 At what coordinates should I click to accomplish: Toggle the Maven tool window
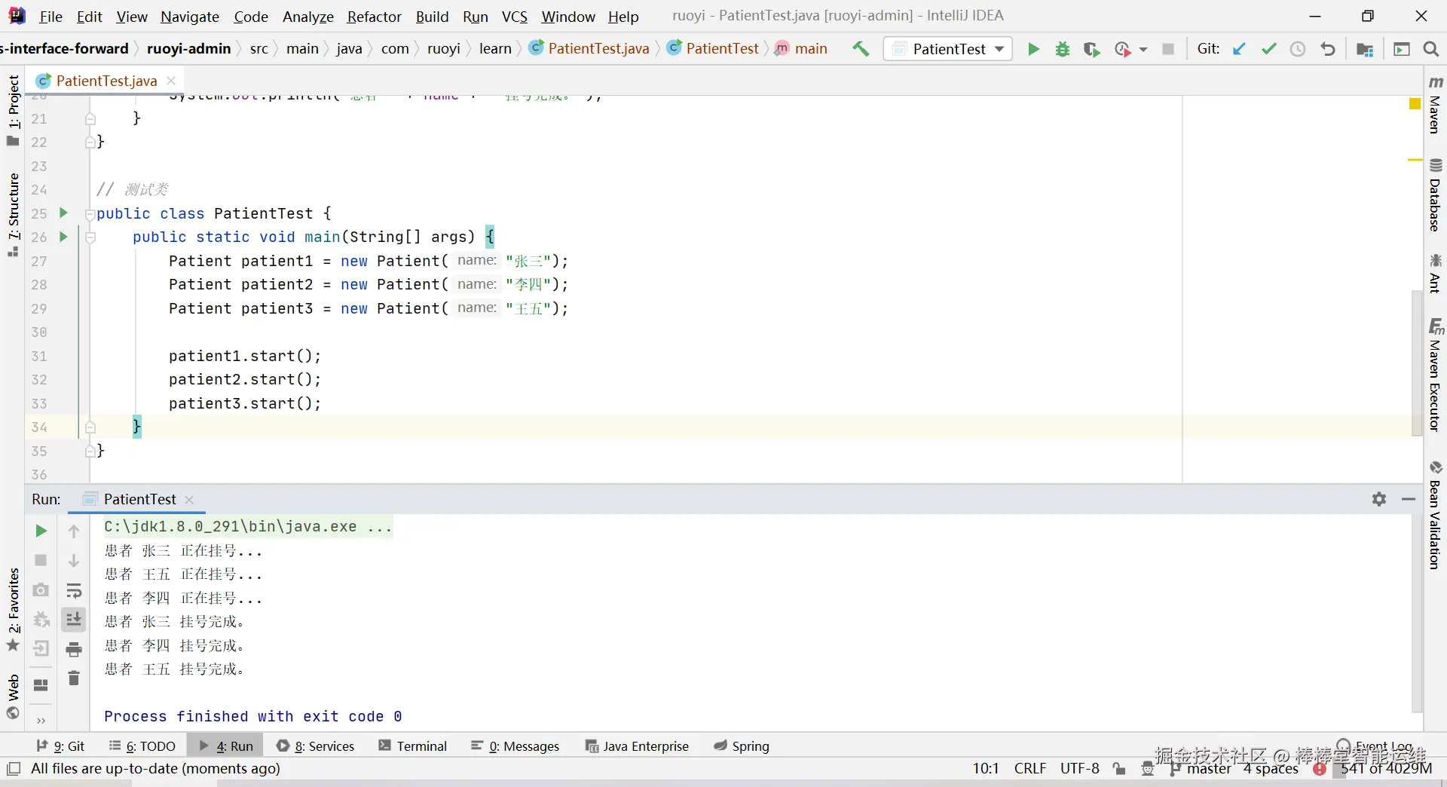pyautogui.click(x=1436, y=105)
